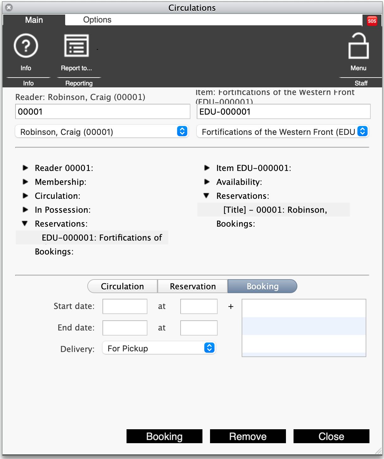
Task: Open the reader selection dropdown
Action: [102, 131]
